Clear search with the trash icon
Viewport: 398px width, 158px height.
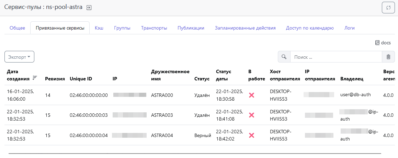pyautogui.click(x=388, y=57)
